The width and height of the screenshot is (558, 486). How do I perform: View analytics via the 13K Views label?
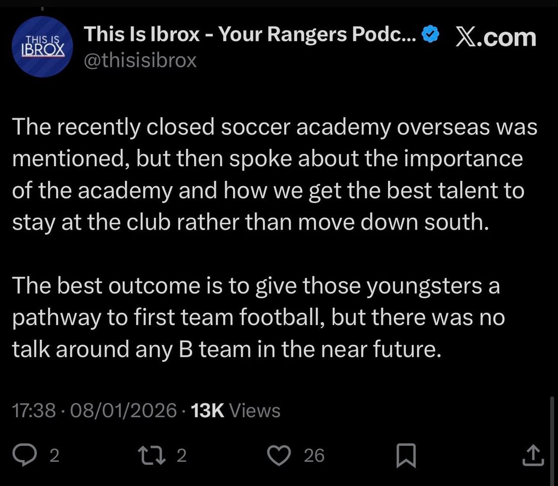click(x=236, y=411)
